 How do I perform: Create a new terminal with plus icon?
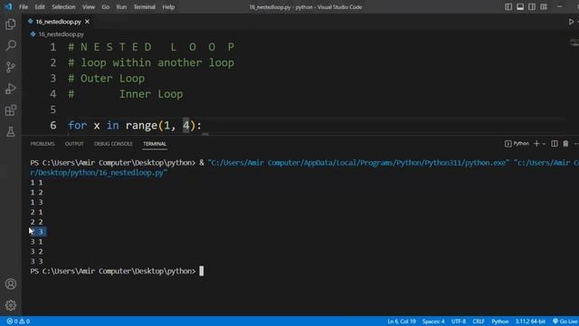tap(536, 143)
